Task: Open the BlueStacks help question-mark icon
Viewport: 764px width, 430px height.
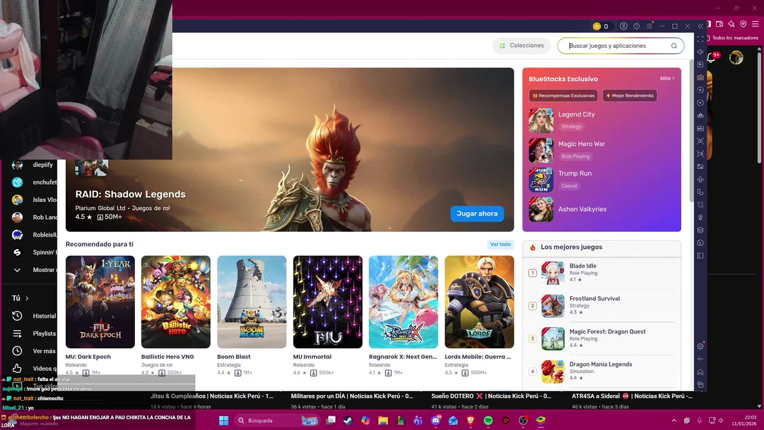Action: 636,26
